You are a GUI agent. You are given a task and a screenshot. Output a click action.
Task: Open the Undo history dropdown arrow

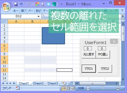[x=25, y=4]
